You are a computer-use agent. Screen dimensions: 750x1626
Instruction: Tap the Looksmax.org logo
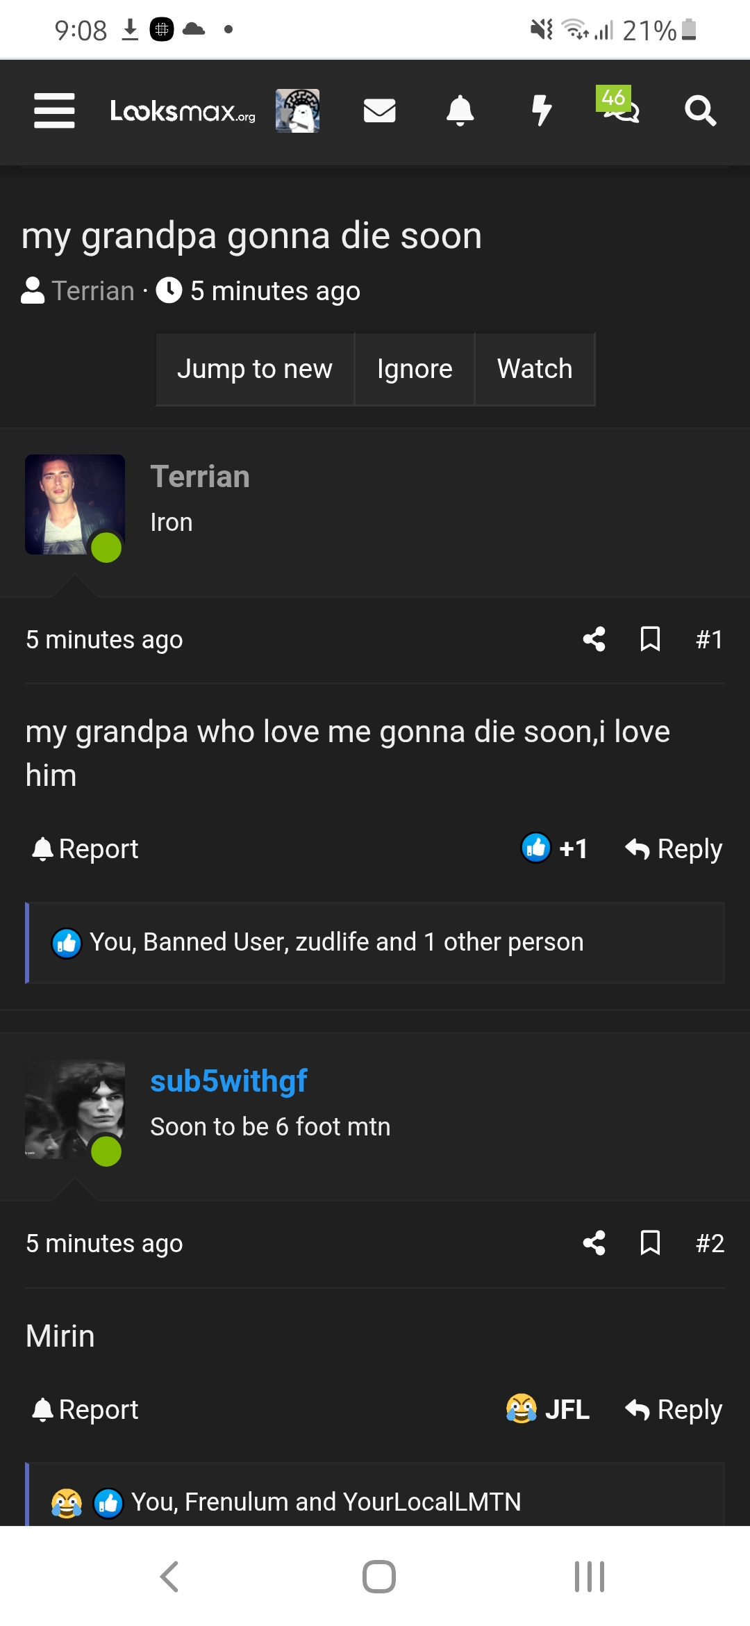pos(183,111)
